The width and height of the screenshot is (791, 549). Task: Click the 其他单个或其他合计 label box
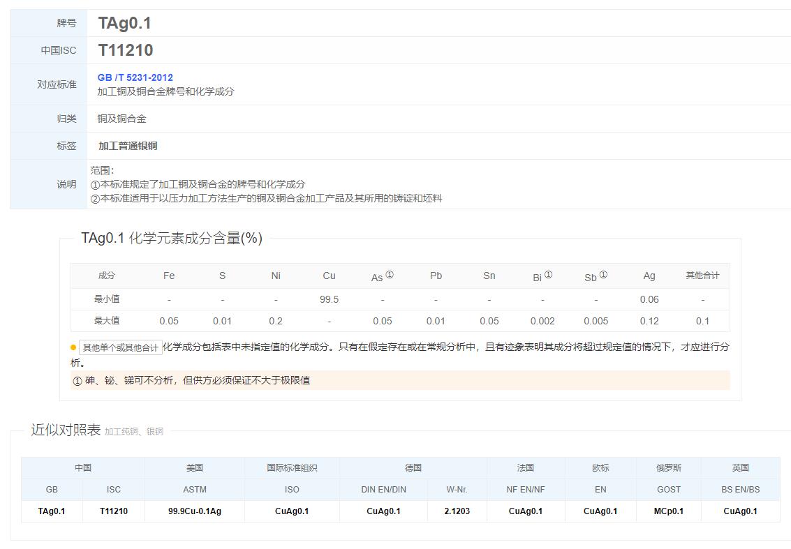point(120,347)
